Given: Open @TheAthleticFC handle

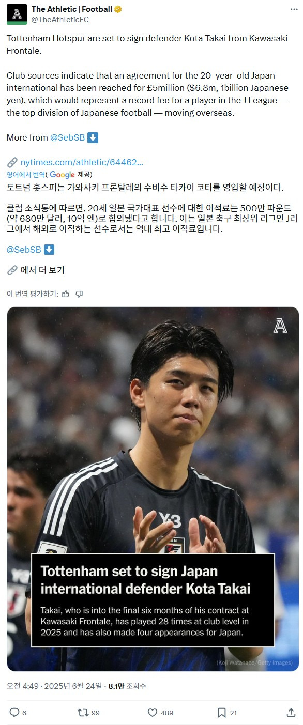Looking at the screenshot, I should (60, 19).
